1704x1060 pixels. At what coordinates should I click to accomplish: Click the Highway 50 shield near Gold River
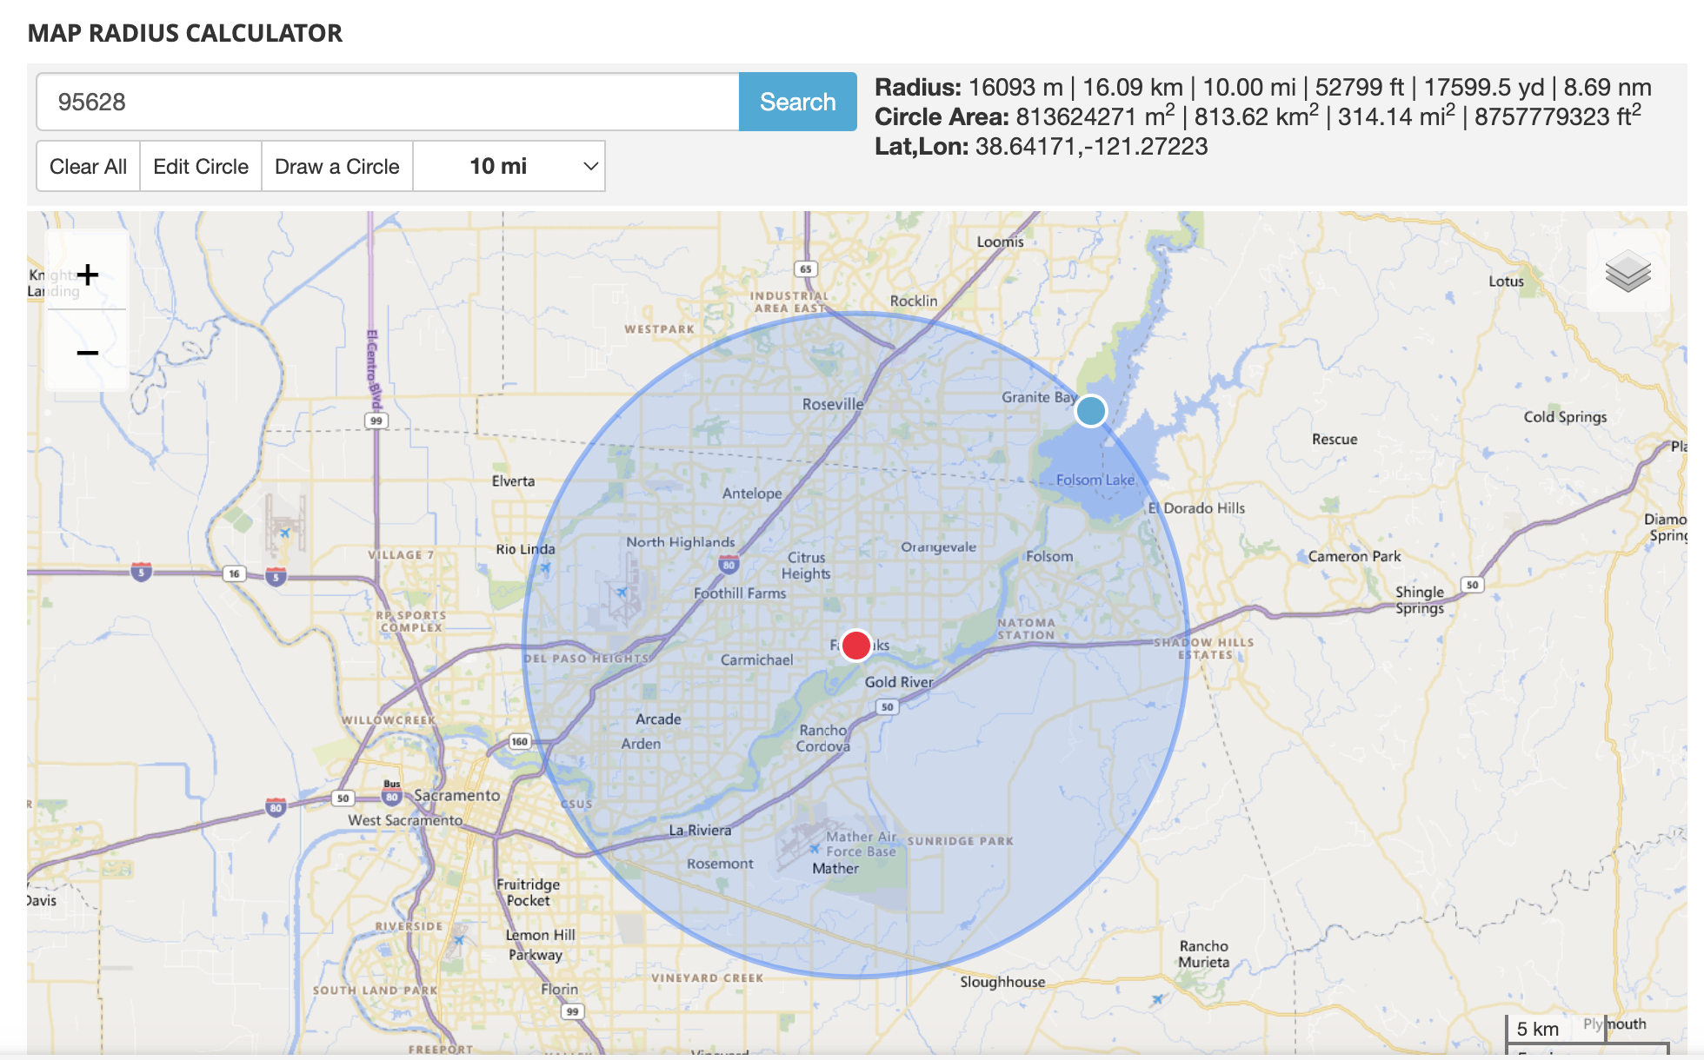point(887,706)
